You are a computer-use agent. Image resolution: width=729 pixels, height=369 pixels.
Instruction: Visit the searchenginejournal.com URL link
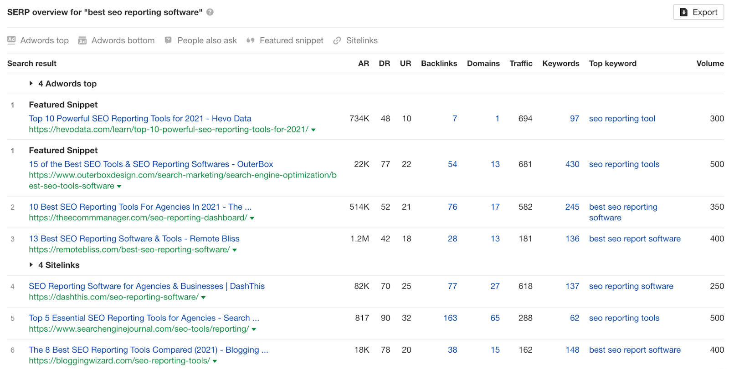pyautogui.click(x=139, y=329)
